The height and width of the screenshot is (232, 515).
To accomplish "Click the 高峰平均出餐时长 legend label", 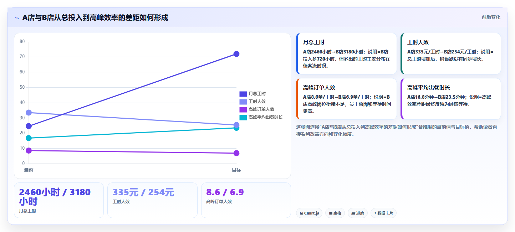I will coord(266,117).
